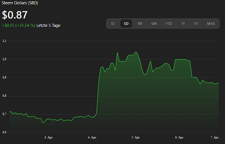The image size is (225, 144).
Task: Show MAX price history
Action: coord(211,24)
